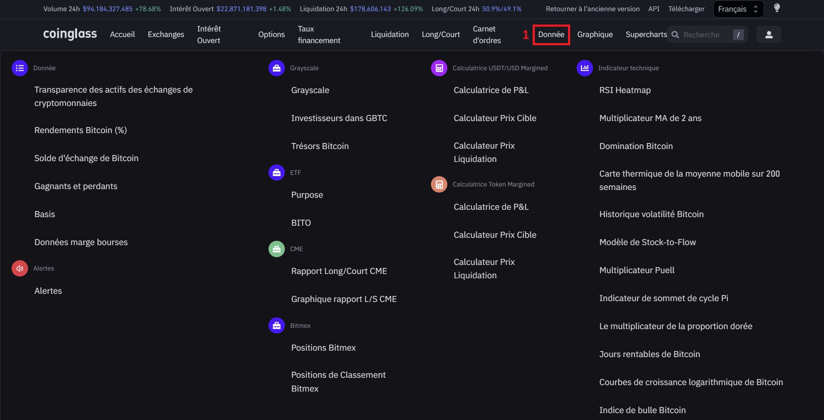The image size is (824, 420).
Task: Open Rendements Bitcoin (%)
Action: (81, 130)
